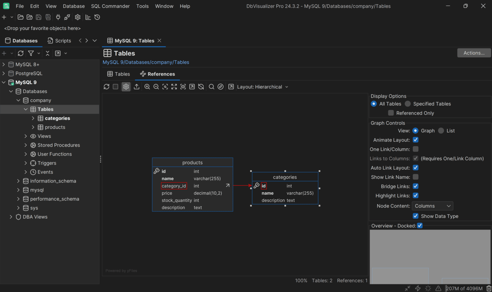Screen dimensions: 492x292
Task: Open the MySQL 9/Databases/company/Tables path link
Action: tap(146, 62)
